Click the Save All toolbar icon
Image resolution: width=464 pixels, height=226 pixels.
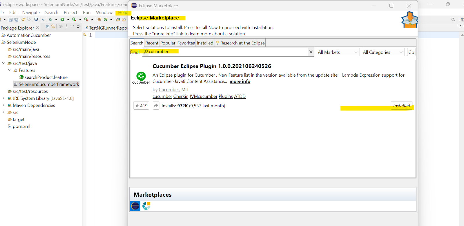point(16,19)
